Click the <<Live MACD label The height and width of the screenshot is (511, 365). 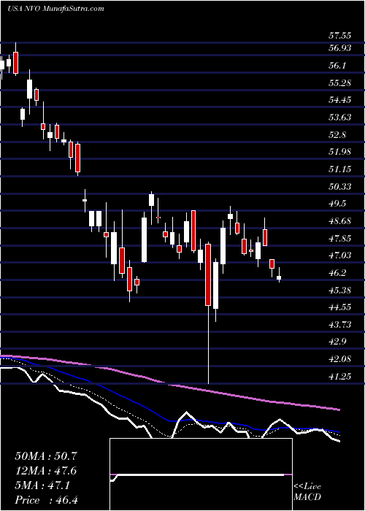coord(307,492)
